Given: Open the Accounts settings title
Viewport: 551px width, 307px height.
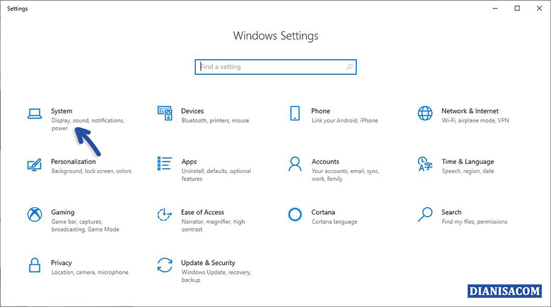Looking at the screenshot, I should pyautogui.click(x=326, y=161).
